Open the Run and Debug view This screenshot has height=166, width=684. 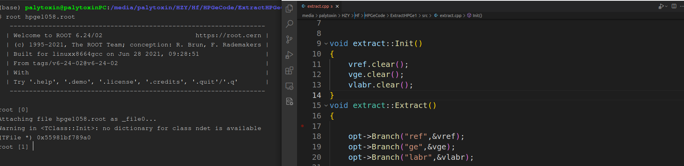pos(289,55)
